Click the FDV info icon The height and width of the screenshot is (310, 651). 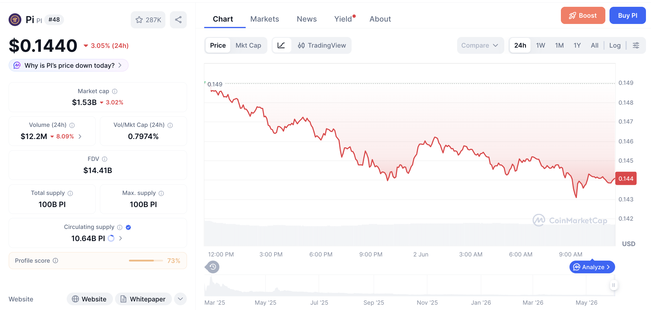click(x=105, y=159)
